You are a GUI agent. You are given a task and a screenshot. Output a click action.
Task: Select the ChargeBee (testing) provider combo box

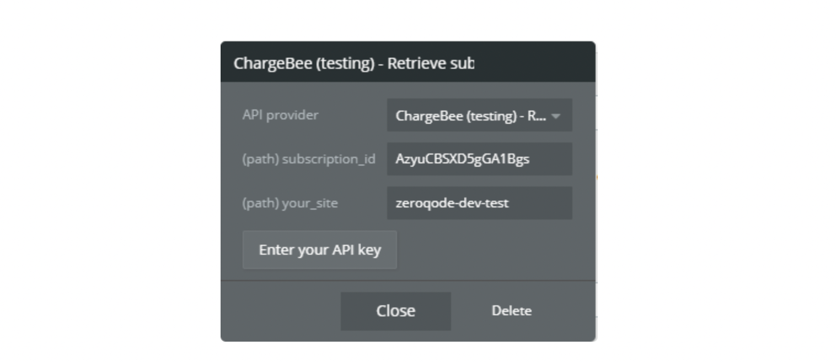coord(479,115)
